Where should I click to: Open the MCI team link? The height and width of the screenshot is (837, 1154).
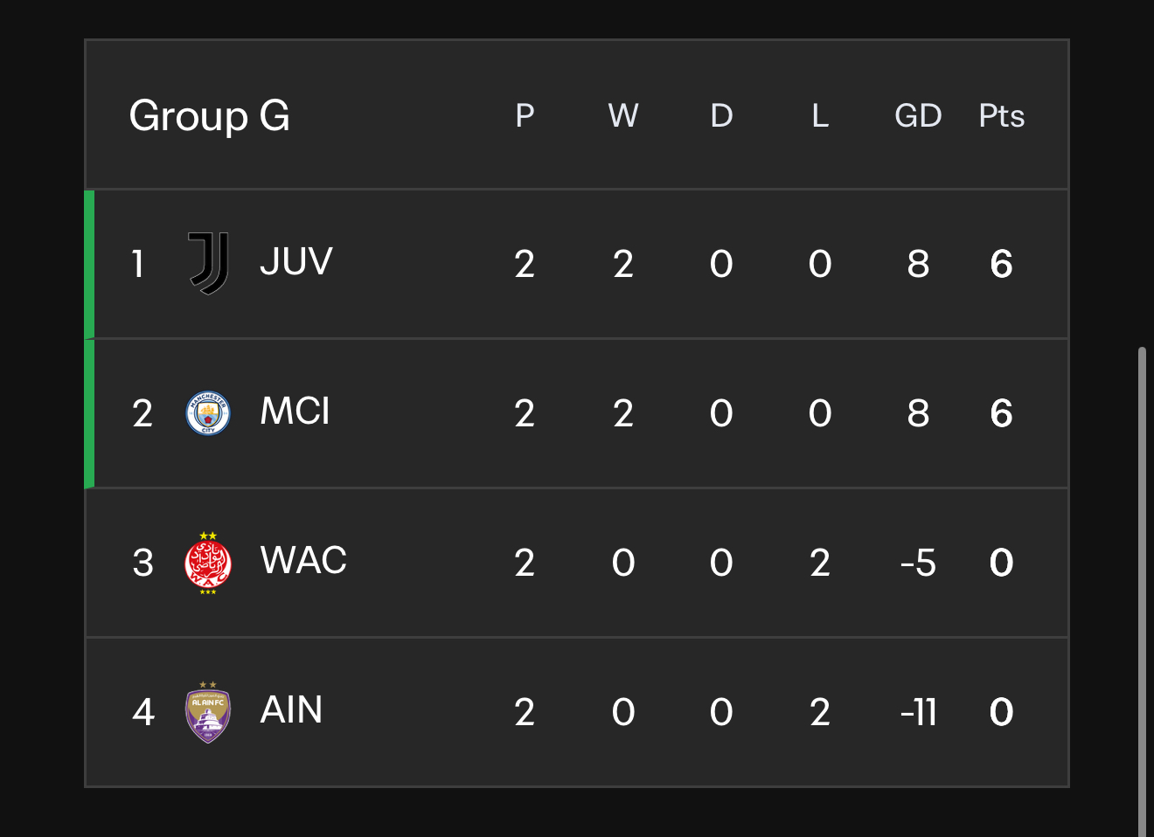pyautogui.click(x=295, y=411)
